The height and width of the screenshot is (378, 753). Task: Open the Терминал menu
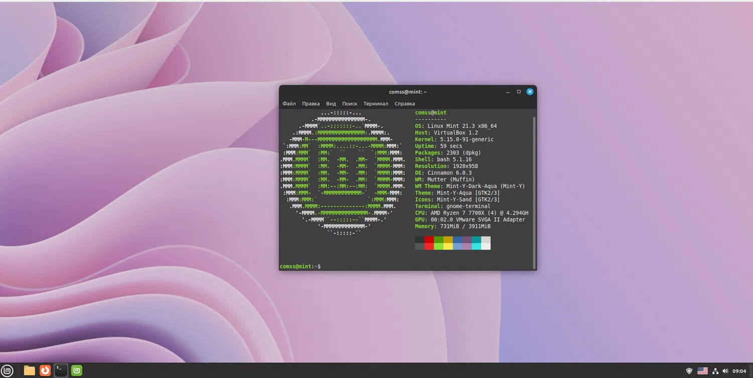pyautogui.click(x=376, y=104)
